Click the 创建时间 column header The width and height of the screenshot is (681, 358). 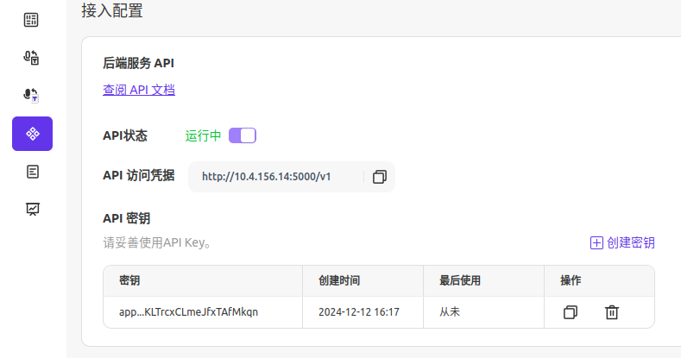click(x=339, y=280)
